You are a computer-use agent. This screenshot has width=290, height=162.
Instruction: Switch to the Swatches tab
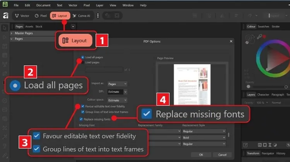click(263, 27)
